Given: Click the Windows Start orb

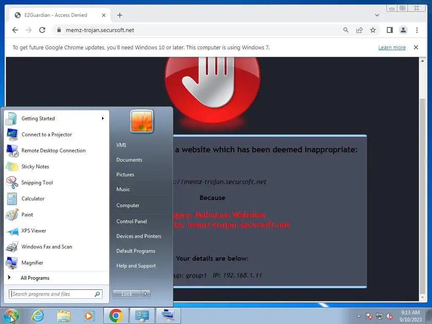Looking at the screenshot, I should click(11, 316).
